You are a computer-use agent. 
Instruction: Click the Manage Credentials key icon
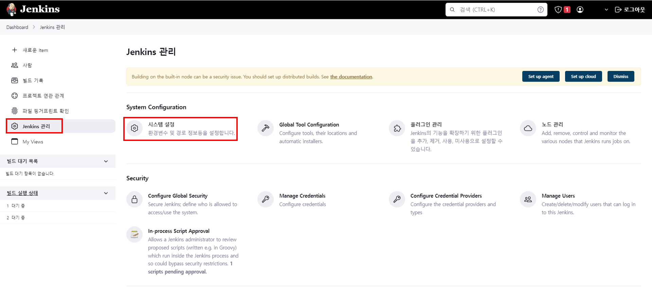tap(266, 199)
